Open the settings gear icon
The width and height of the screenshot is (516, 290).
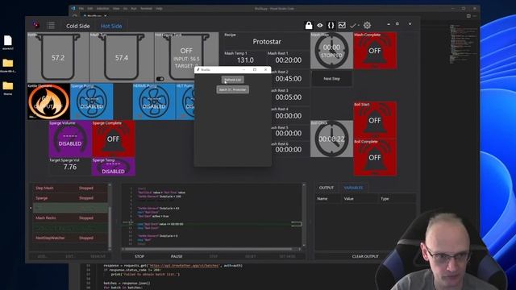pos(368,25)
